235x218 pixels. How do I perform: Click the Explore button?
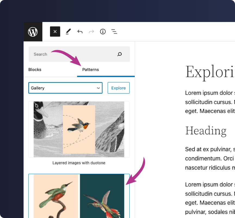pyautogui.click(x=118, y=88)
